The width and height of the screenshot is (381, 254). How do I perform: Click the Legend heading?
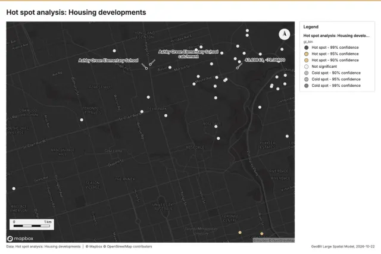[311, 27]
